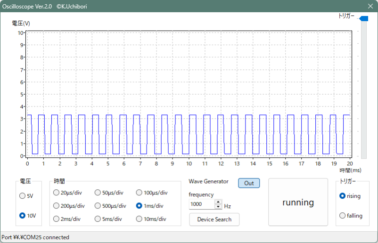
Task: Click the trigger level slider handle
Action: click(x=363, y=19)
